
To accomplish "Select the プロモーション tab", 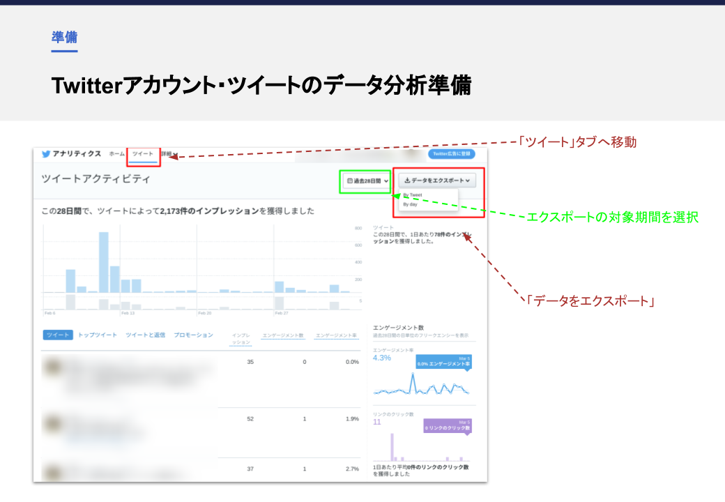I will coord(193,335).
